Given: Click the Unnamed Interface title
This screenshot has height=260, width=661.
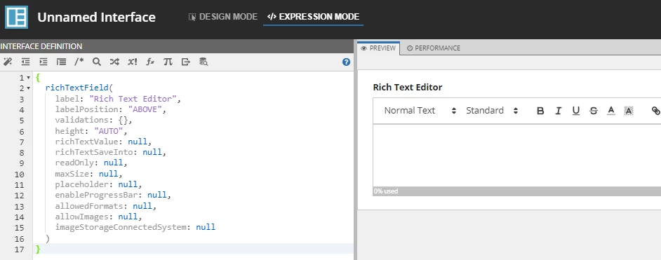Looking at the screenshot, I should click(x=97, y=18).
